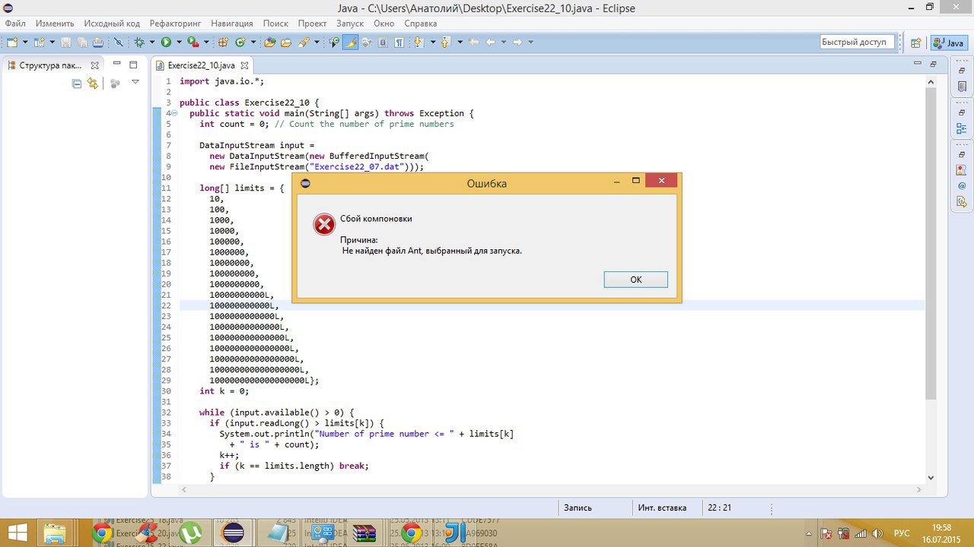Click the Open Type toolbar icon
The height and width of the screenshot is (547, 974).
point(269,43)
